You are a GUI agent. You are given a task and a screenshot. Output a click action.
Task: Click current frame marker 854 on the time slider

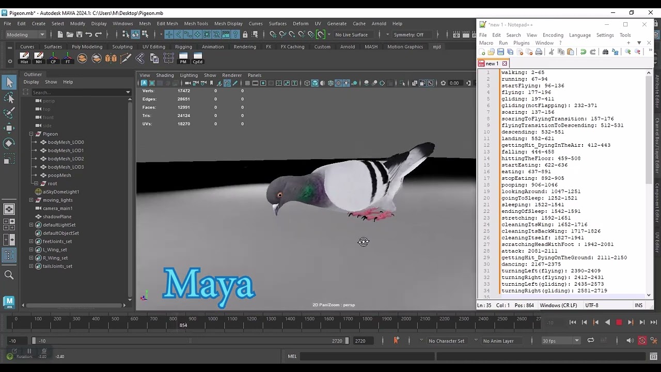(x=183, y=325)
